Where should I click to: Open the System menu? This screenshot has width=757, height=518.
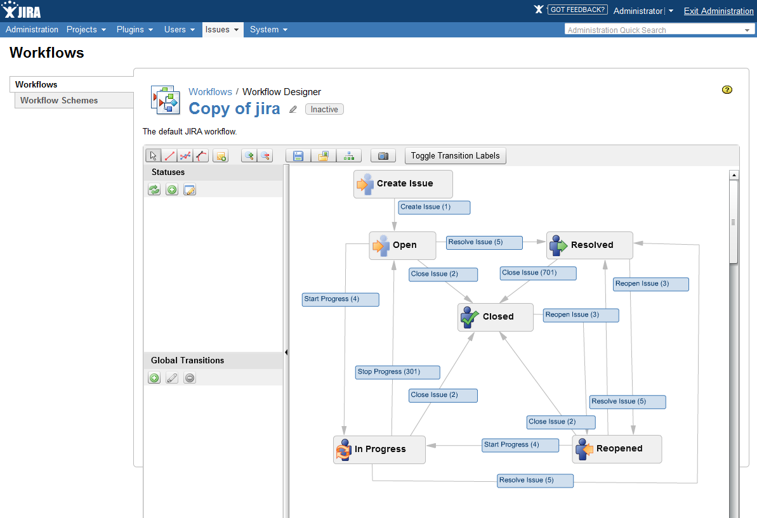pyautogui.click(x=268, y=30)
